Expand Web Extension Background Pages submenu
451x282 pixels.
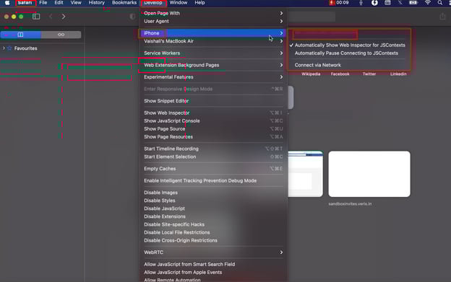(x=213, y=65)
